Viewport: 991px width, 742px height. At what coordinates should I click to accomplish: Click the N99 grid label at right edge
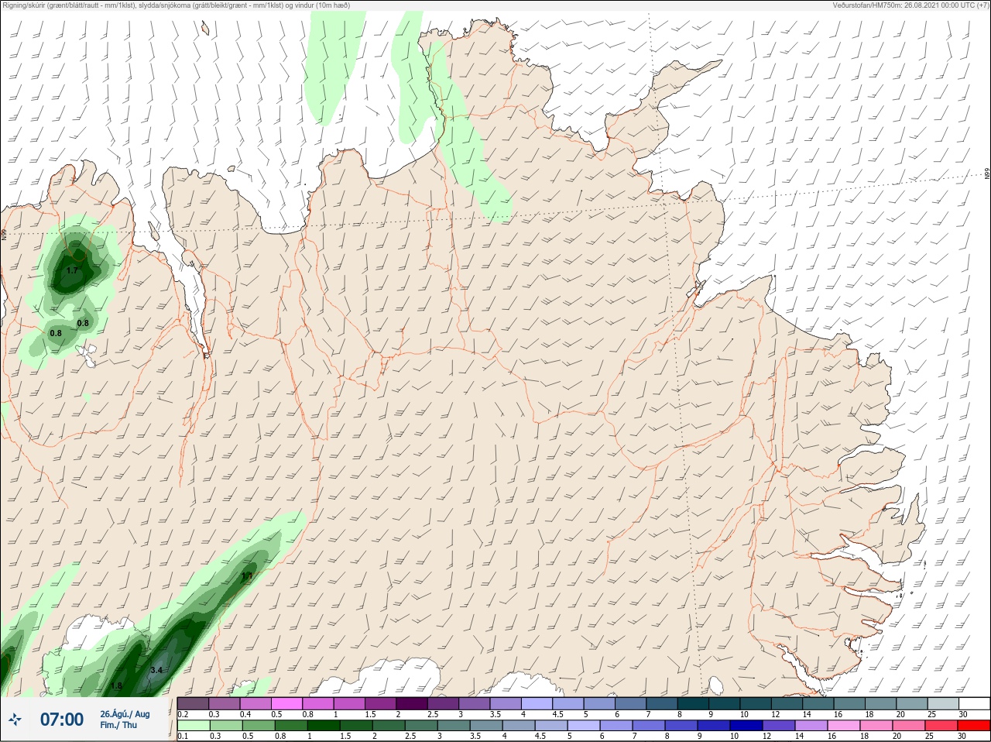point(987,174)
